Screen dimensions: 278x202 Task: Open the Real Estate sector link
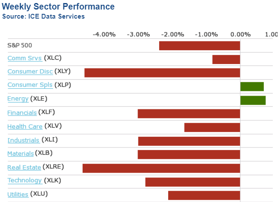tap(24, 167)
